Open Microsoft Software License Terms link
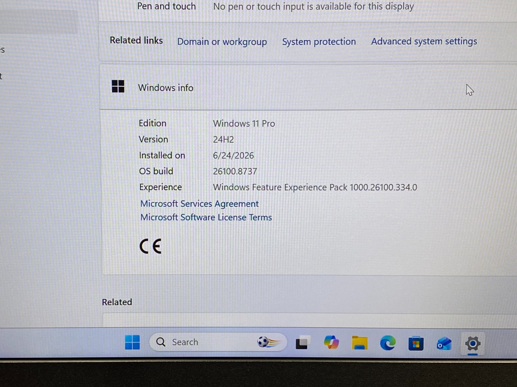 click(206, 217)
